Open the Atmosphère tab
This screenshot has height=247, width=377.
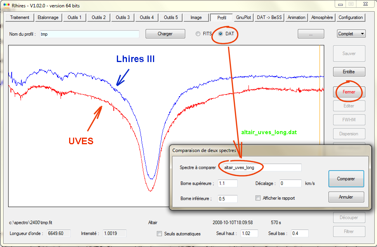pos(322,17)
